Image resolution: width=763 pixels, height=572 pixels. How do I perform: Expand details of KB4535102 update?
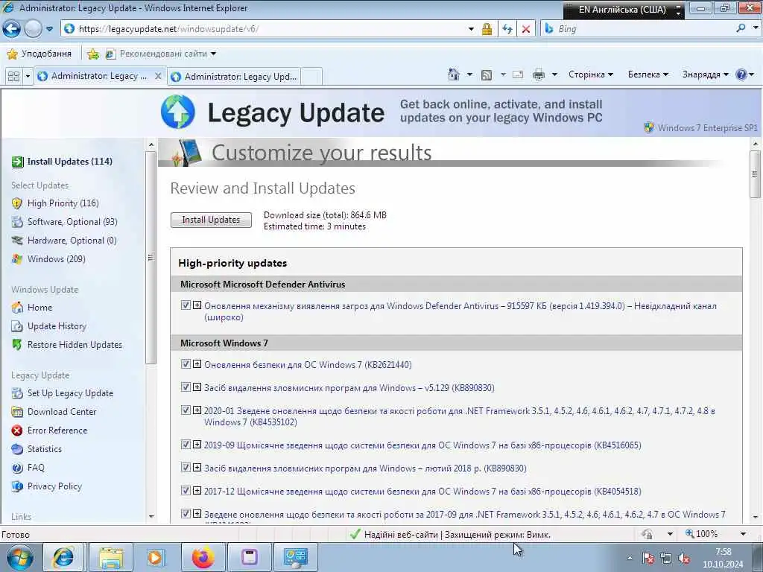pos(197,410)
